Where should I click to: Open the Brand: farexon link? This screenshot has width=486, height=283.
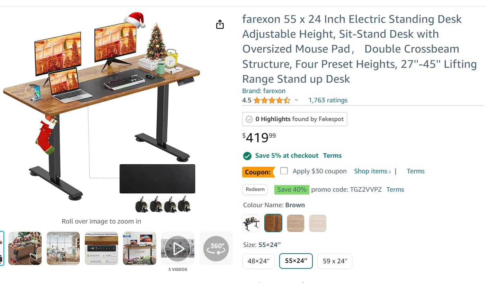(264, 91)
